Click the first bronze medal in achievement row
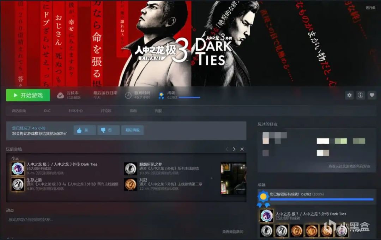Screen dimensions: 381x240 click(x=297, y=230)
